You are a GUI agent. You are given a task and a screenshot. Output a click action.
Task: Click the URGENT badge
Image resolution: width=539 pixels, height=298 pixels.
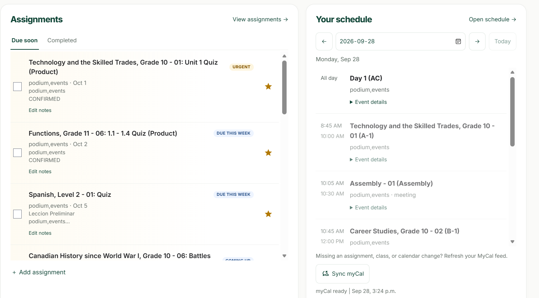241,67
